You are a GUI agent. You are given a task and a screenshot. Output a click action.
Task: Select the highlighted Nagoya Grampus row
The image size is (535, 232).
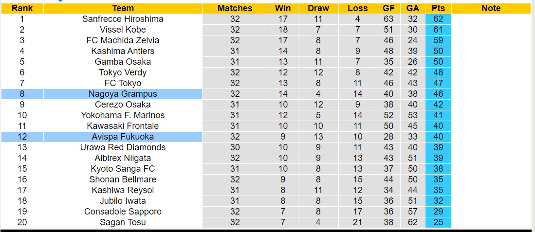(123, 94)
